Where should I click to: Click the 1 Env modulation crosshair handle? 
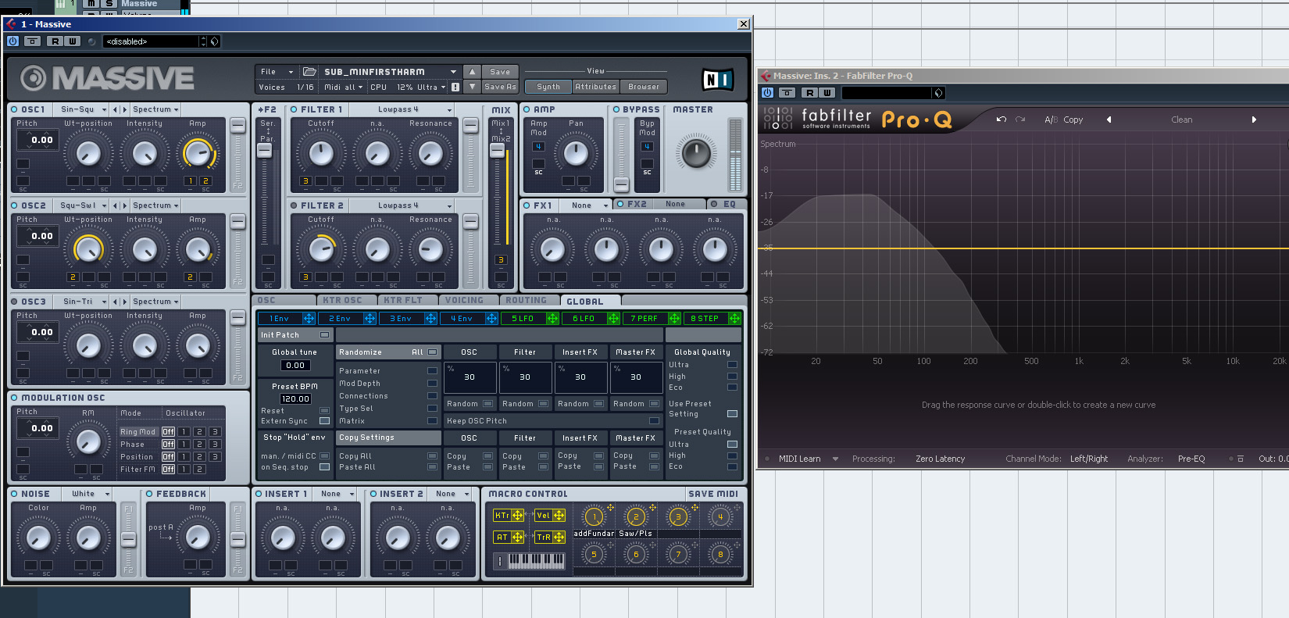[x=309, y=319]
